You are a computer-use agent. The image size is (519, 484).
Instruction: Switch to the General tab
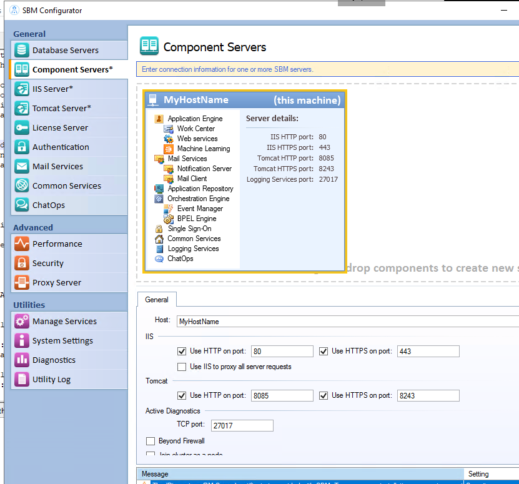[156, 299]
